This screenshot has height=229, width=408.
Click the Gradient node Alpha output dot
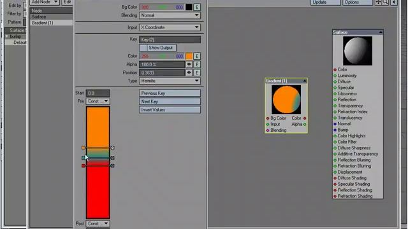(305, 125)
